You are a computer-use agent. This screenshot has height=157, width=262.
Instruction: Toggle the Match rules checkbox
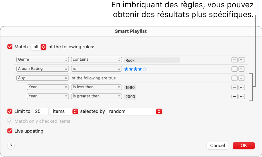coord(10,47)
